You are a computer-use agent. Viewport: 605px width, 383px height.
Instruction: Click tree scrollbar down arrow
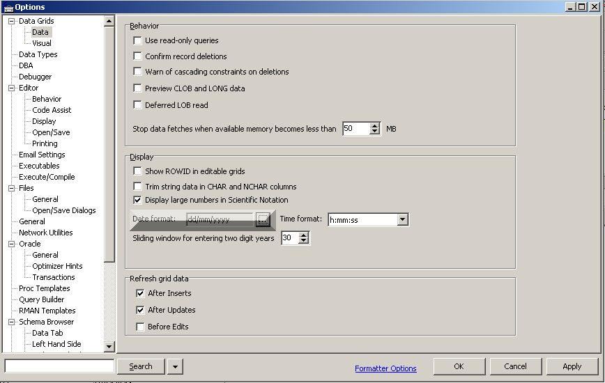pyautogui.click(x=109, y=346)
